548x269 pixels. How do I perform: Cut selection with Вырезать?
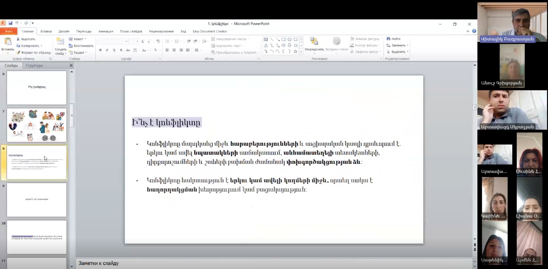tap(26, 39)
